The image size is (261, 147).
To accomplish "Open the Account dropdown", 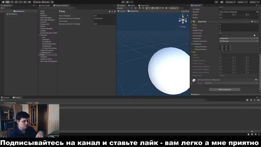I will tap(230, 2).
